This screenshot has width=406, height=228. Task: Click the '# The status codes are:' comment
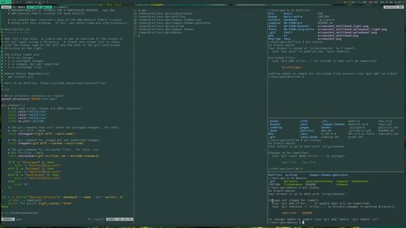pos(20,54)
